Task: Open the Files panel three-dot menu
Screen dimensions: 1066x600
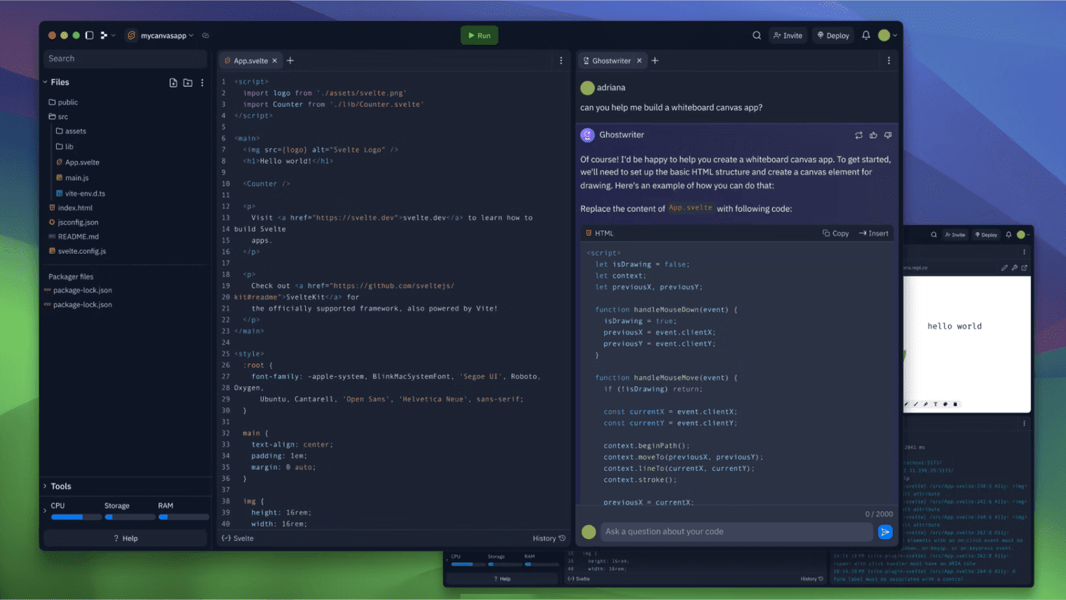Action: click(203, 83)
